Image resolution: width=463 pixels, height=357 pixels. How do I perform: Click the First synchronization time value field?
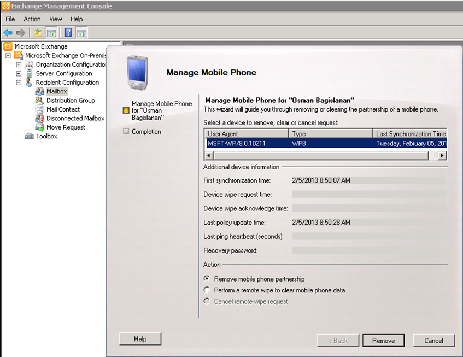point(368,180)
